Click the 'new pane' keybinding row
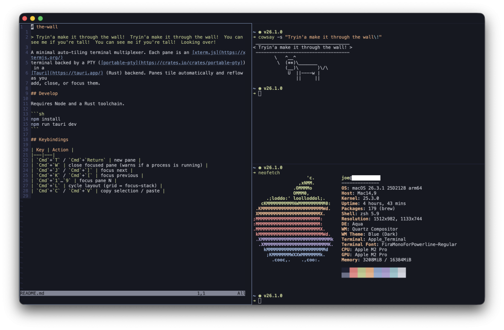This screenshot has height=330, width=504. (86, 160)
